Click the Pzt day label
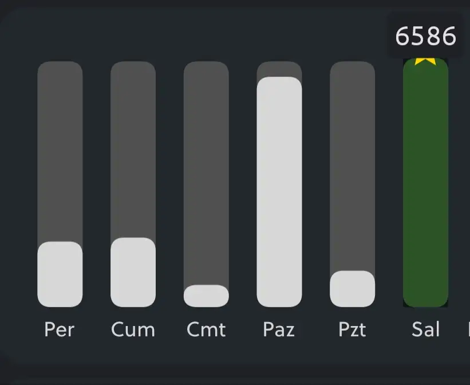 click(352, 330)
